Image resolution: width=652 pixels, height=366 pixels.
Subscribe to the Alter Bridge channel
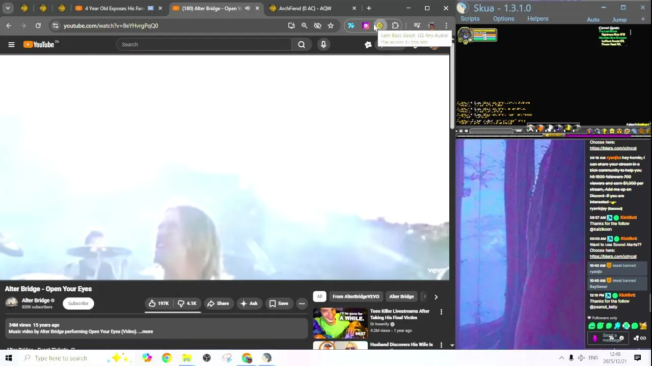point(78,303)
